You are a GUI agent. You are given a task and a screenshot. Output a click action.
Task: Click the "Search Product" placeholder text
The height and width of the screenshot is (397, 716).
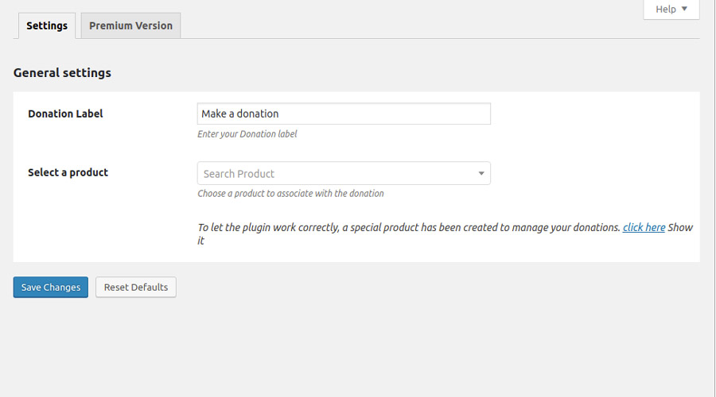(239, 173)
